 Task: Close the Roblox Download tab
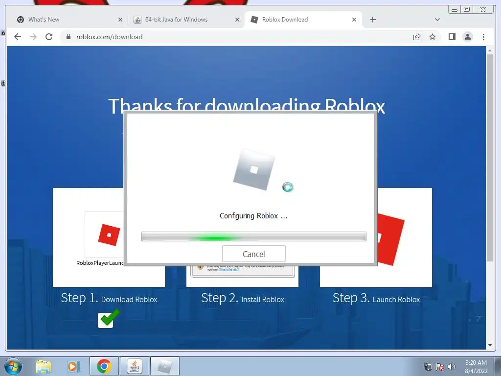click(x=354, y=20)
